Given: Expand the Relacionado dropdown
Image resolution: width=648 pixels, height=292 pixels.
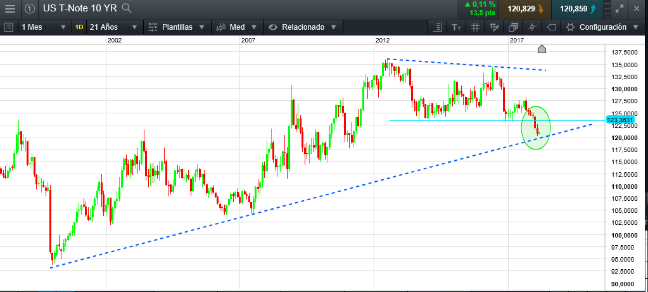Looking at the screenshot, I should pos(303,27).
